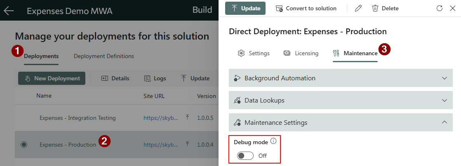The width and height of the screenshot is (461, 166).
Task: Close the Direct Deployment panel
Action: pyautogui.click(x=453, y=8)
